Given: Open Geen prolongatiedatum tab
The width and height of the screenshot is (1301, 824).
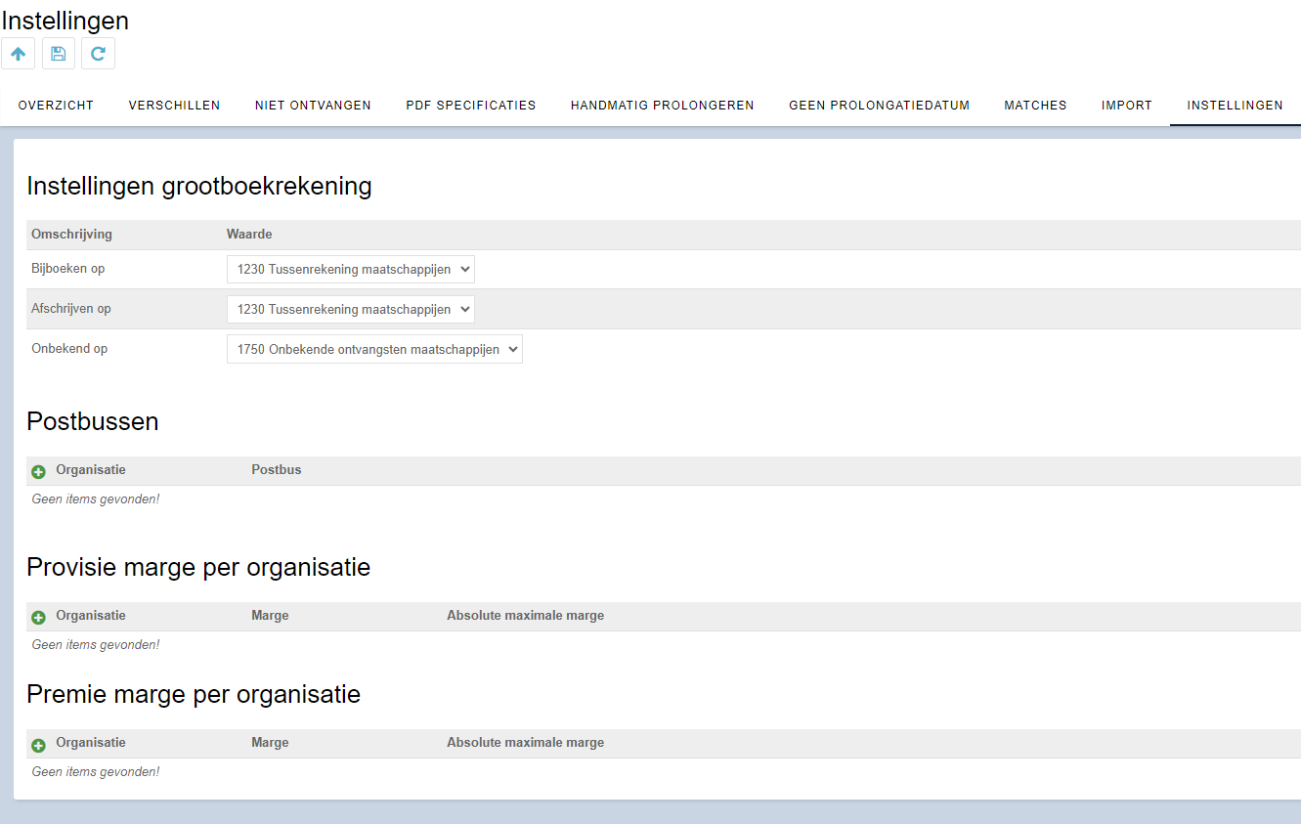Looking at the screenshot, I should coord(879,106).
